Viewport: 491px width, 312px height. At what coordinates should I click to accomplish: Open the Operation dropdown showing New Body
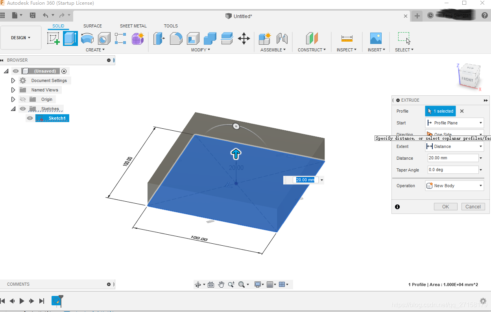point(454,186)
